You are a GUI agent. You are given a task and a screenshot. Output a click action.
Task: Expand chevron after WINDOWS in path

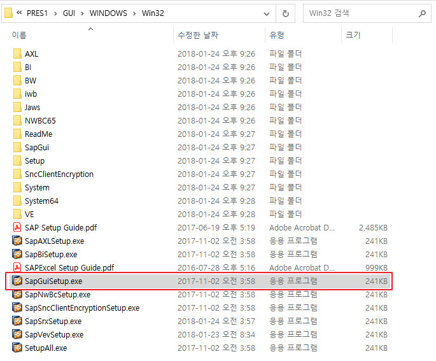pyautogui.click(x=134, y=13)
